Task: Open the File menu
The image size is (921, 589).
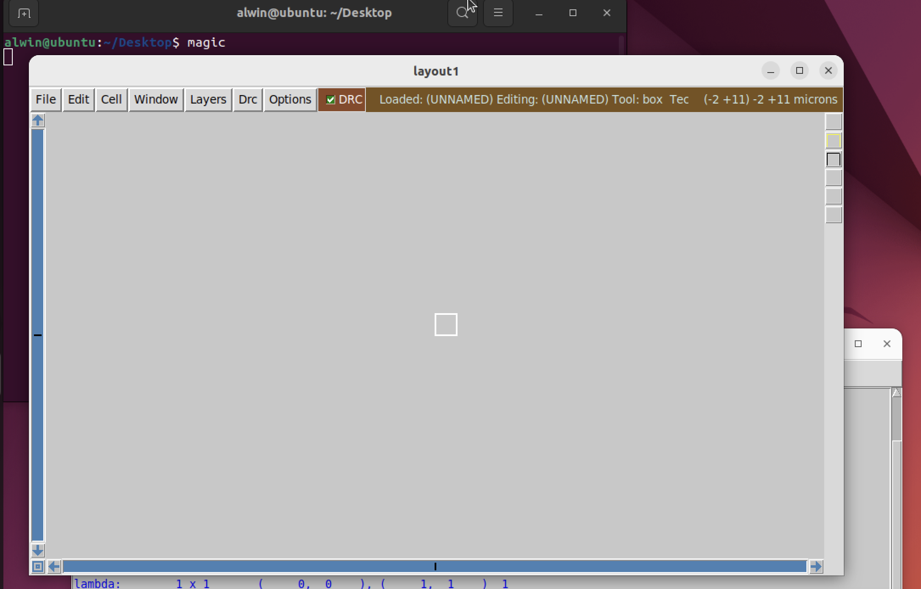Action: click(46, 100)
